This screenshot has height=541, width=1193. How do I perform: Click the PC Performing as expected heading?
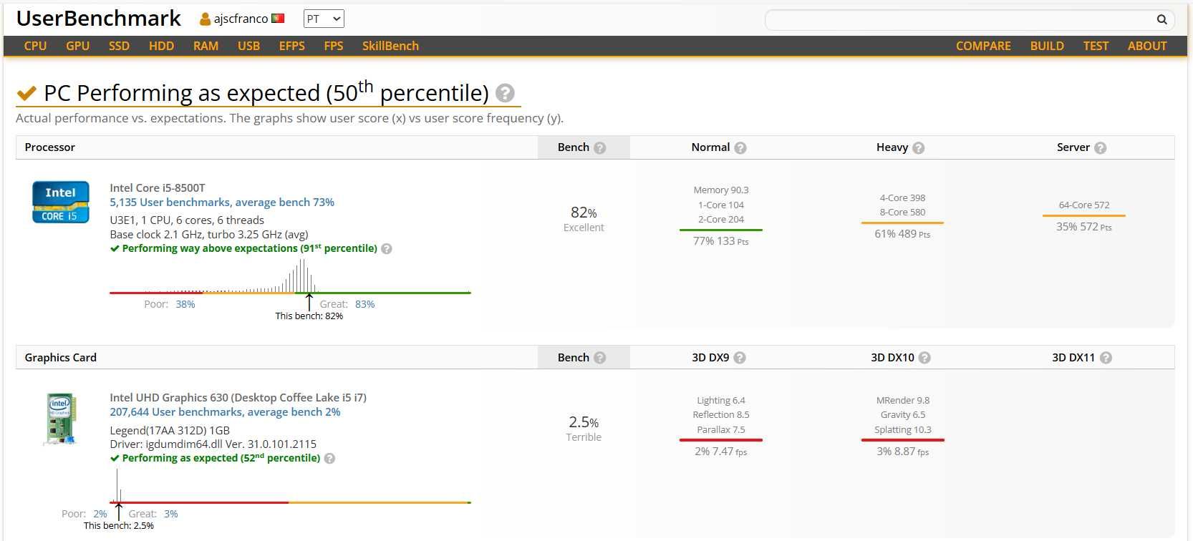pos(266,93)
